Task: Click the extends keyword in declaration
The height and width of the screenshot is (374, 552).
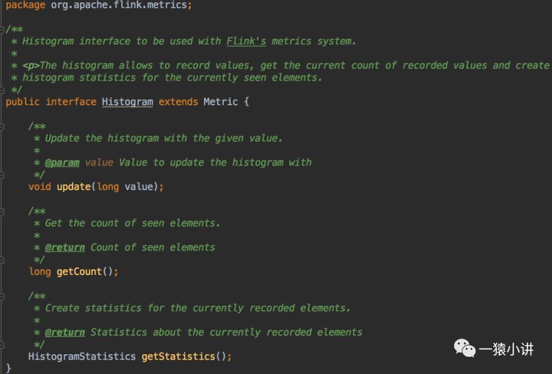Action: pos(178,102)
